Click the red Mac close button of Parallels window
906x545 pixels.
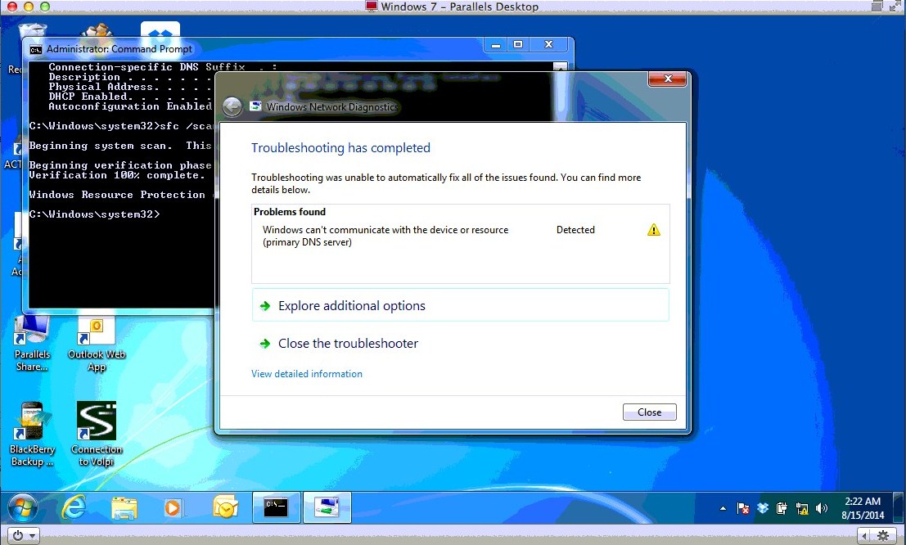pyautogui.click(x=11, y=7)
